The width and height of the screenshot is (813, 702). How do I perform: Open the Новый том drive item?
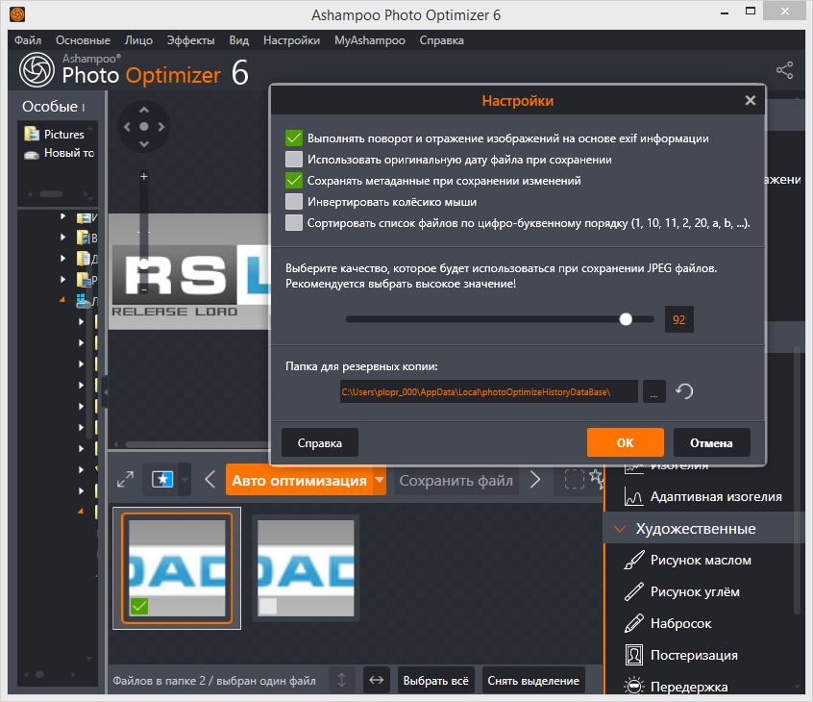[x=59, y=153]
